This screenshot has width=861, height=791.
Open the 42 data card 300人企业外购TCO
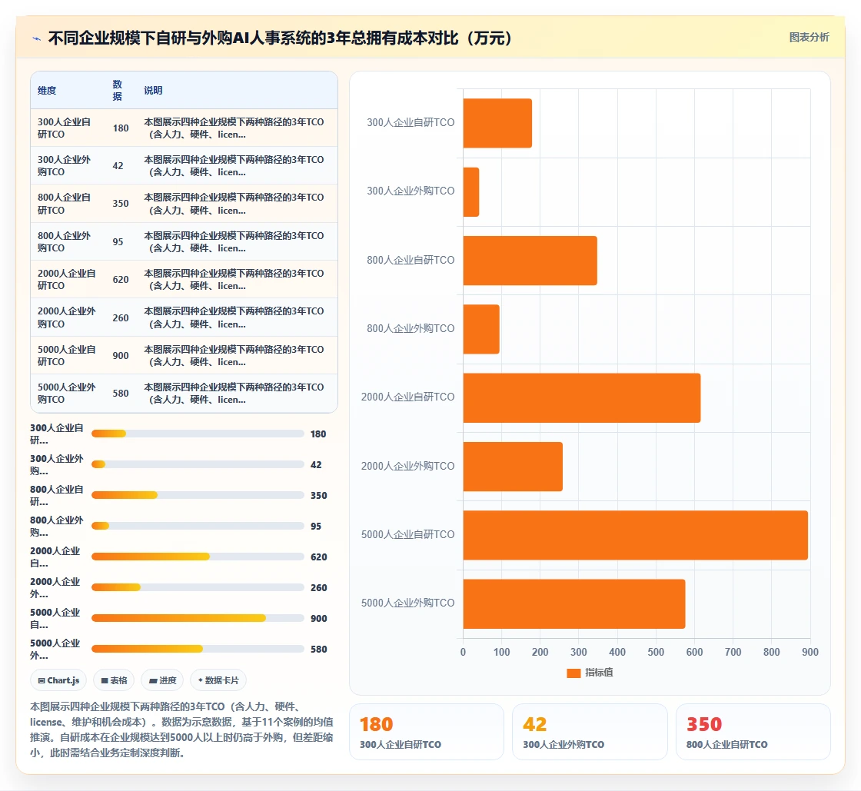pyautogui.click(x=590, y=732)
